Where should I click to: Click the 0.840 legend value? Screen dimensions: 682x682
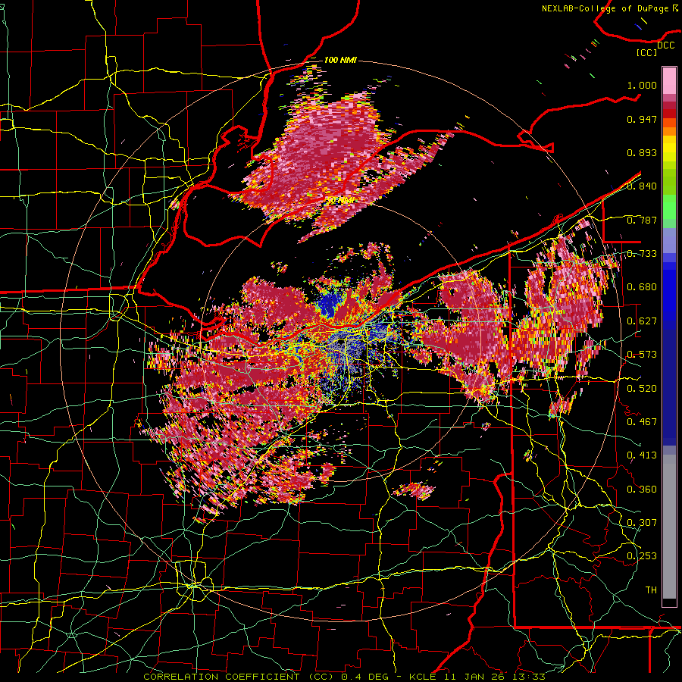(x=642, y=186)
